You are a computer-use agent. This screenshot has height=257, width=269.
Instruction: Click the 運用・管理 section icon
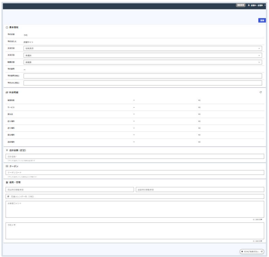tap(7, 183)
